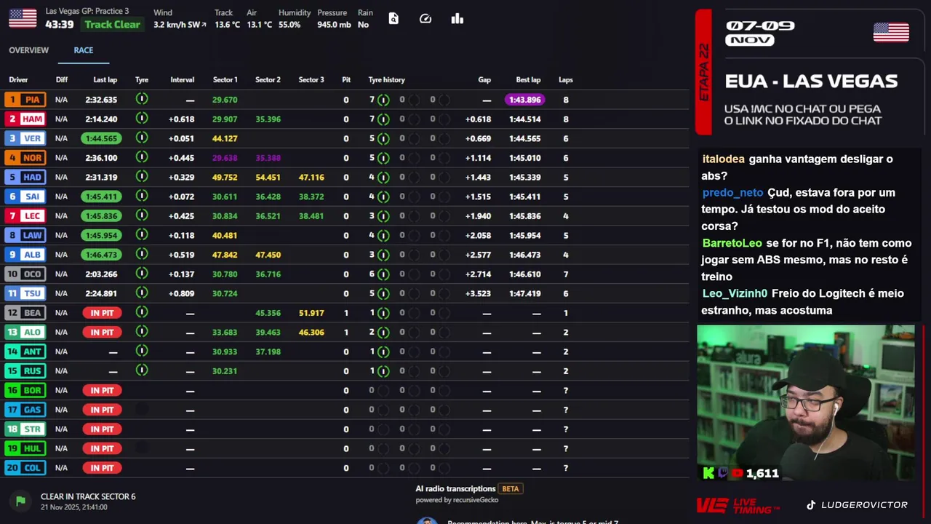
Task: Click TSU's +3.523 gap value
Action: [479, 293]
